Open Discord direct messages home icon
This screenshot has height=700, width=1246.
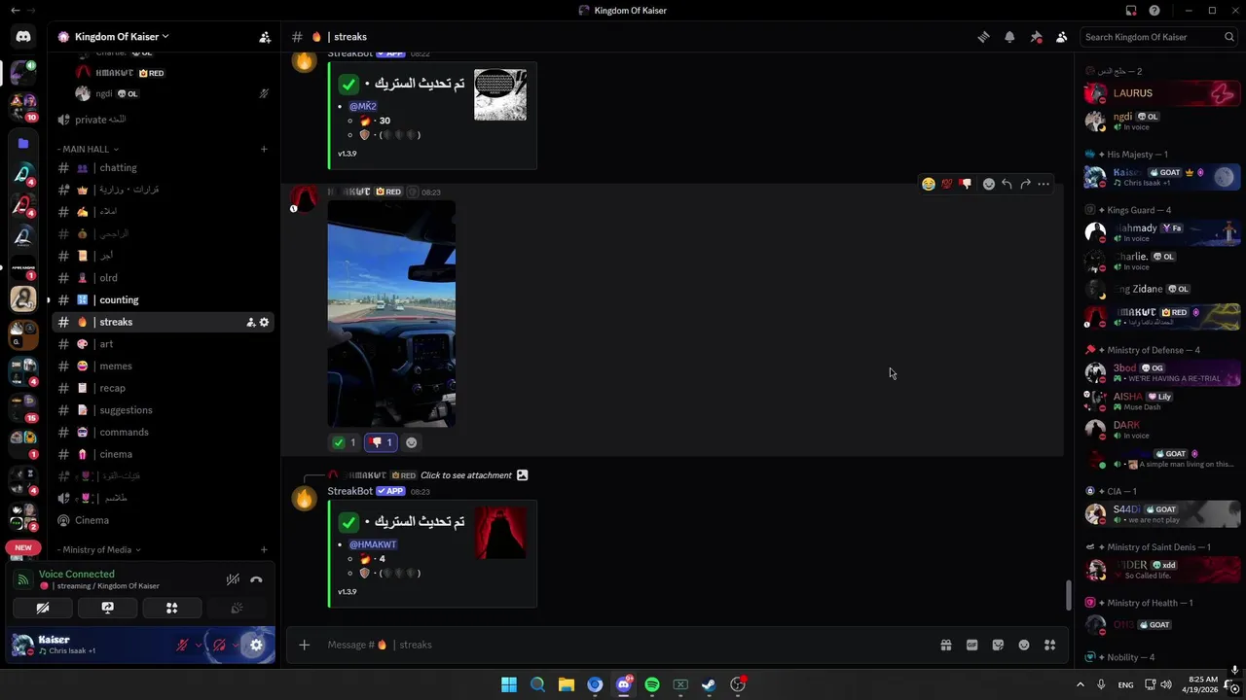pos(23,37)
